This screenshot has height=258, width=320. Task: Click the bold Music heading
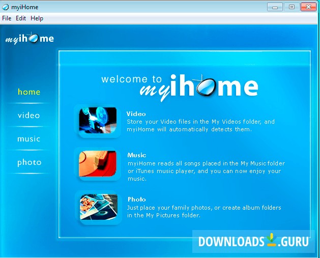tap(137, 155)
